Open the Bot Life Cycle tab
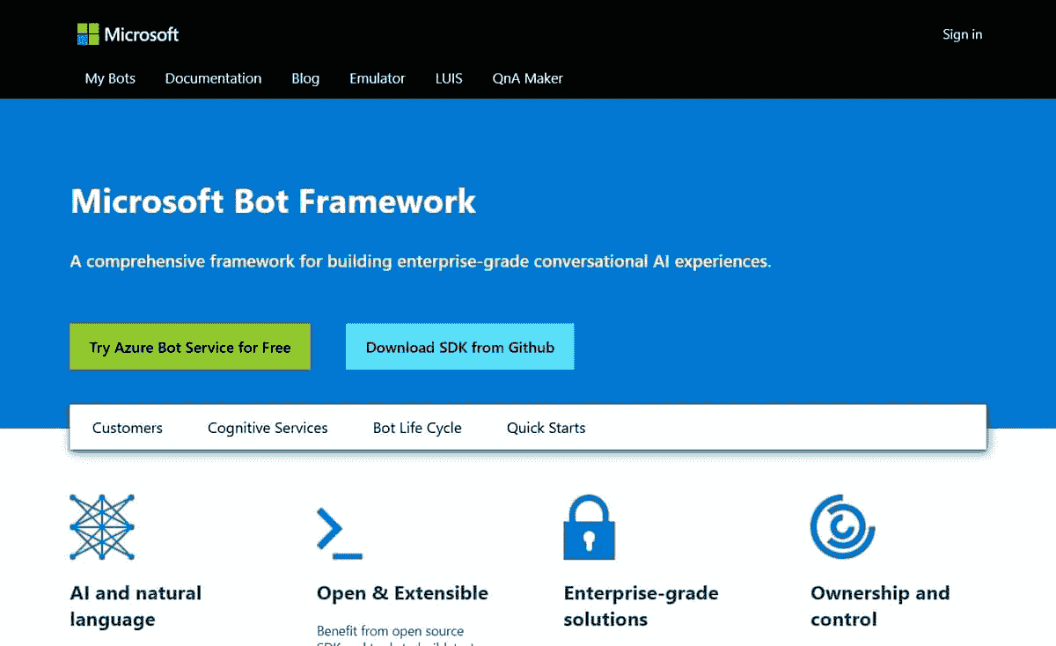Image resolution: width=1056 pixels, height=646 pixels. 417,428
